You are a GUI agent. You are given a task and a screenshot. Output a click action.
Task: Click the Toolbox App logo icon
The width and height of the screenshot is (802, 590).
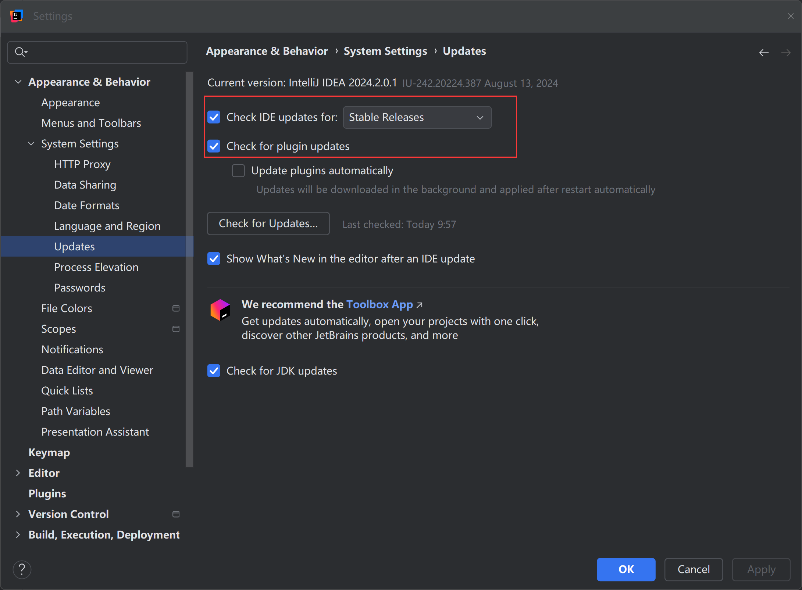click(220, 310)
